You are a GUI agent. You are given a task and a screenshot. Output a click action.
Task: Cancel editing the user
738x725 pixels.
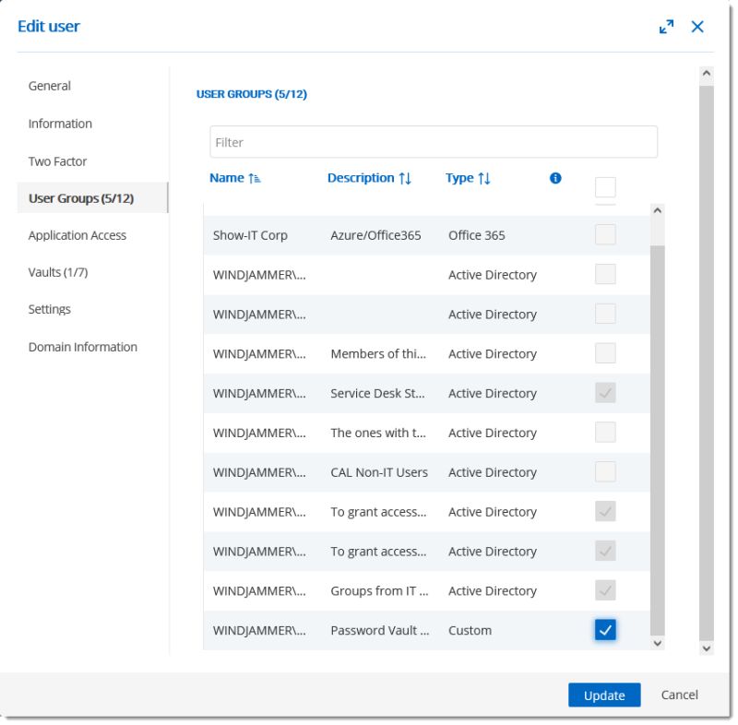click(x=679, y=695)
